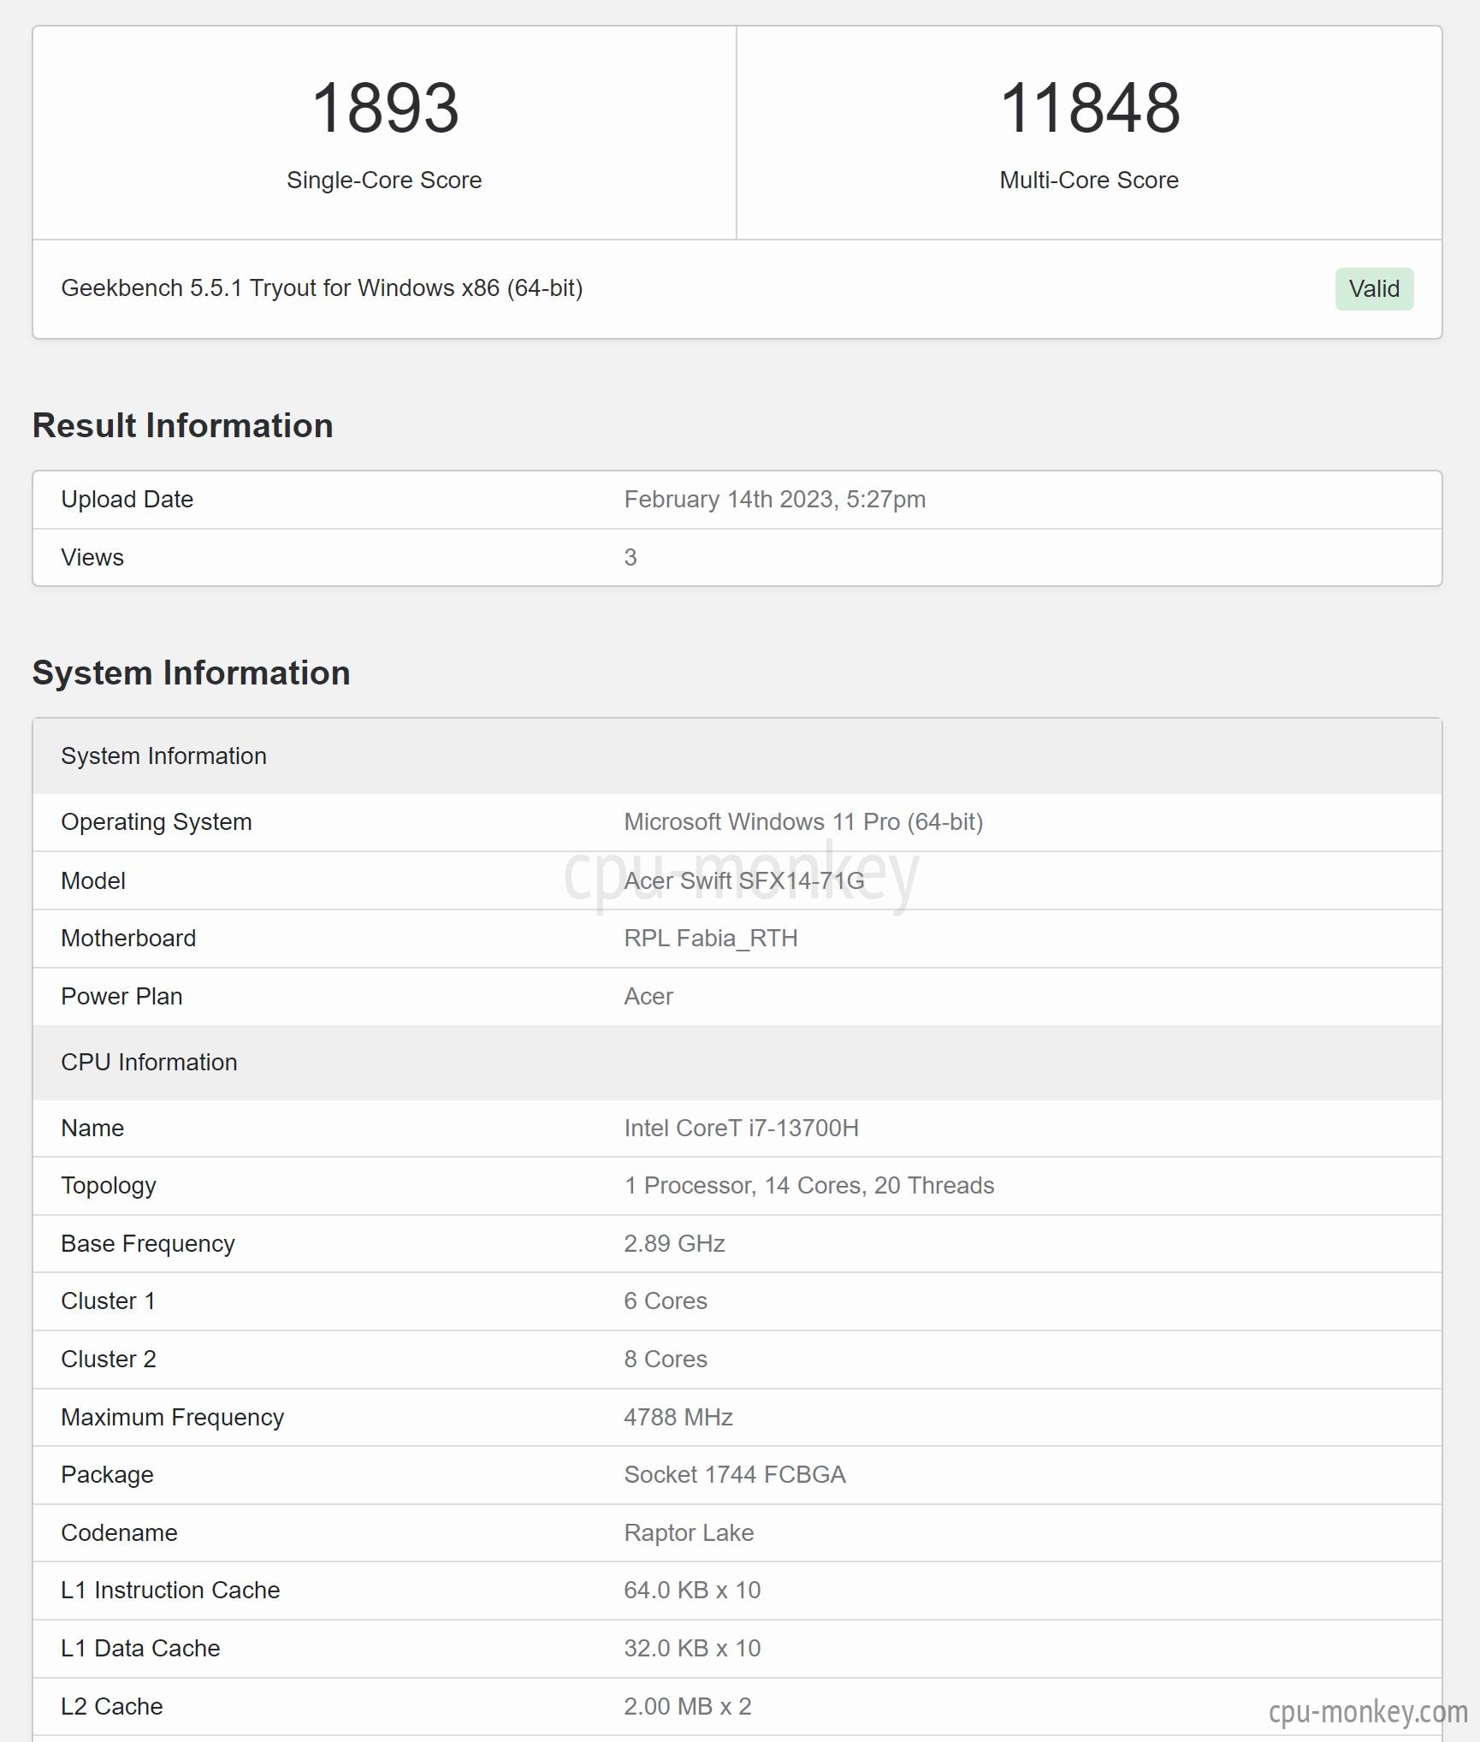Click the Model row label
The image size is (1480, 1742).
(93, 881)
